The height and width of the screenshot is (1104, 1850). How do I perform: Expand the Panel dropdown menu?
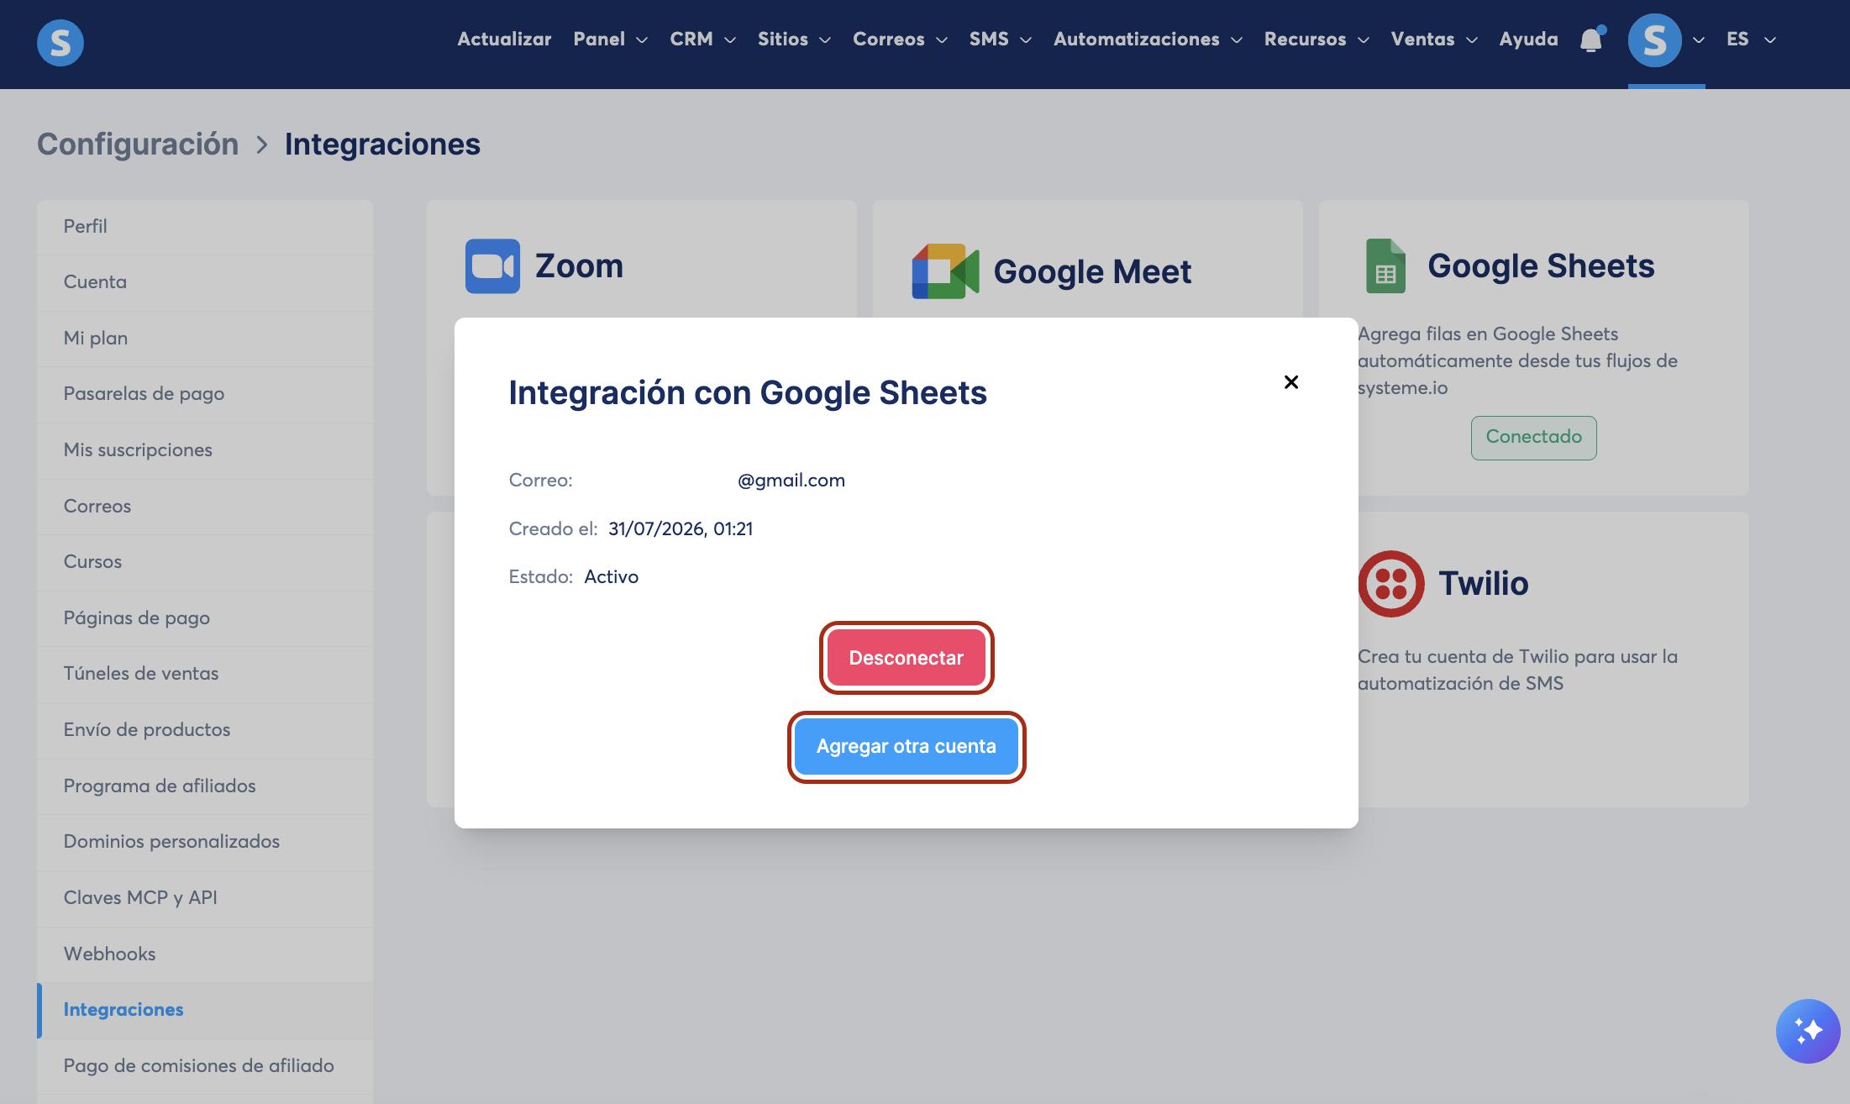pyautogui.click(x=611, y=39)
